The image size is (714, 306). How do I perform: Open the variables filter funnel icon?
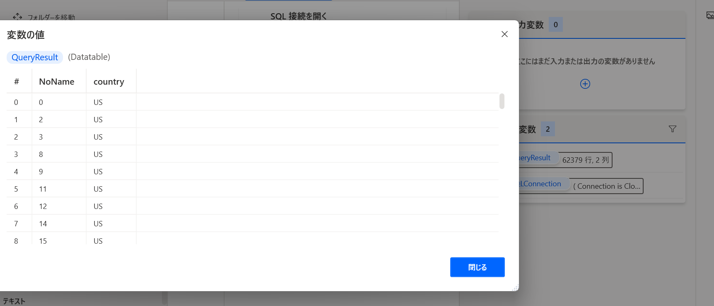[673, 129]
